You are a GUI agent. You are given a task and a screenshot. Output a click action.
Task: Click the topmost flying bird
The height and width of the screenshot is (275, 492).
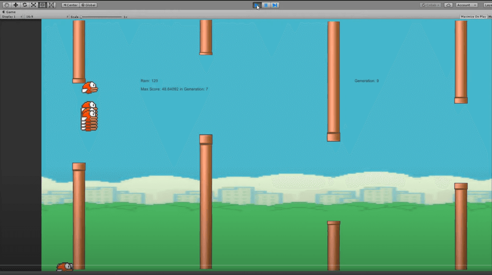coord(90,88)
